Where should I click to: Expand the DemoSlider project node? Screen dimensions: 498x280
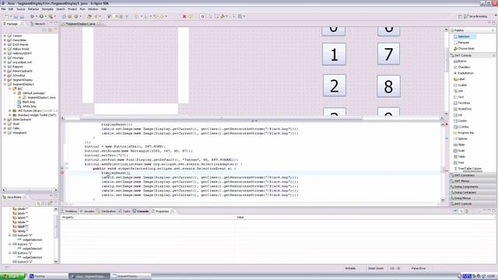(x=5, y=40)
